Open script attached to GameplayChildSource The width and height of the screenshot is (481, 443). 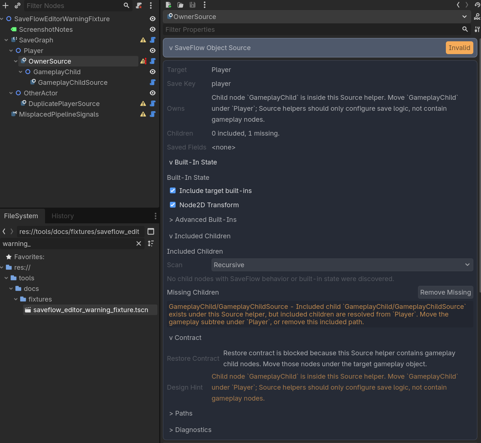pos(153,82)
